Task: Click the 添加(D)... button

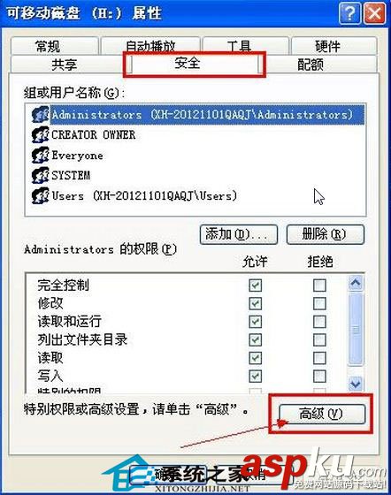Action: point(239,234)
